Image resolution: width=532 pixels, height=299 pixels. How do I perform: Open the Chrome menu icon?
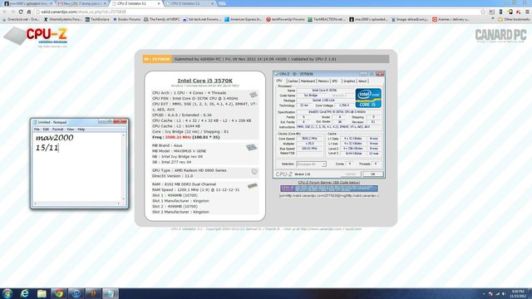pyautogui.click(x=527, y=12)
